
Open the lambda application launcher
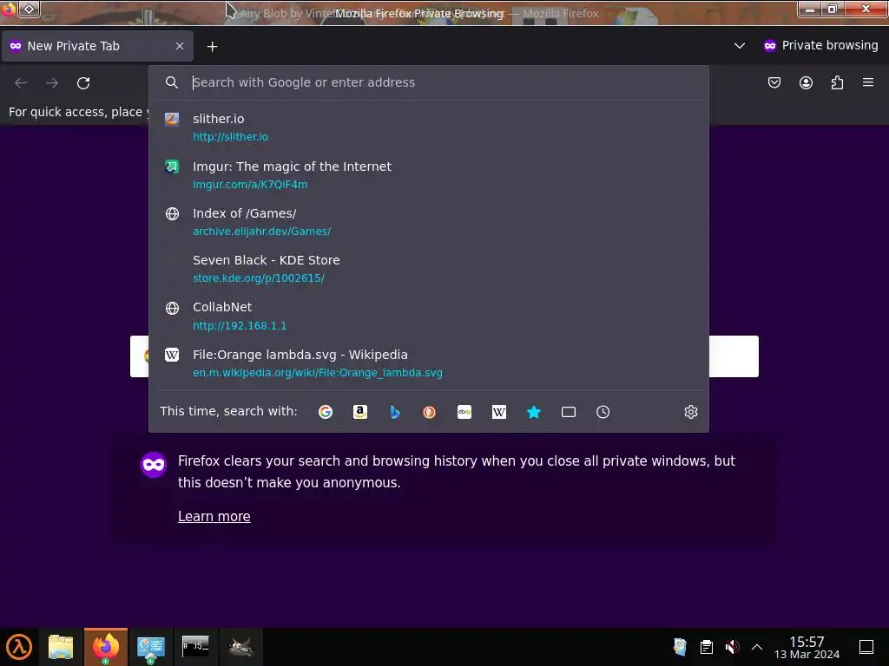tap(19, 647)
